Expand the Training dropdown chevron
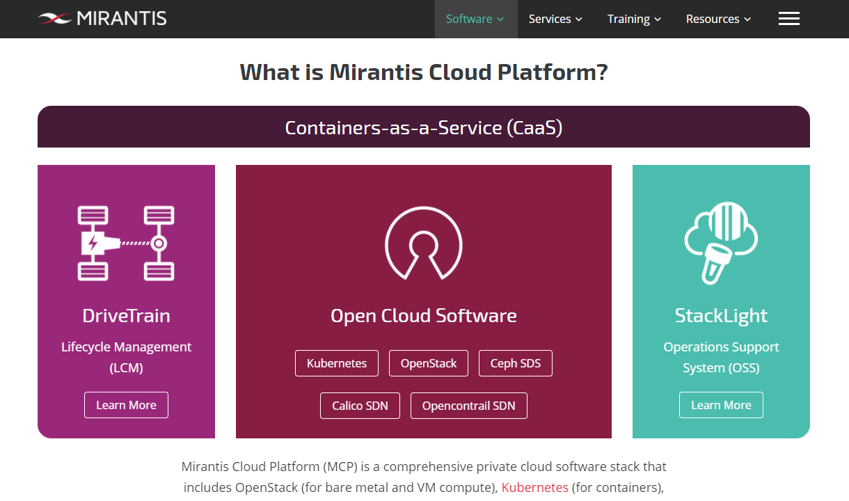Screen dimensions: 849x501 [x=658, y=19]
